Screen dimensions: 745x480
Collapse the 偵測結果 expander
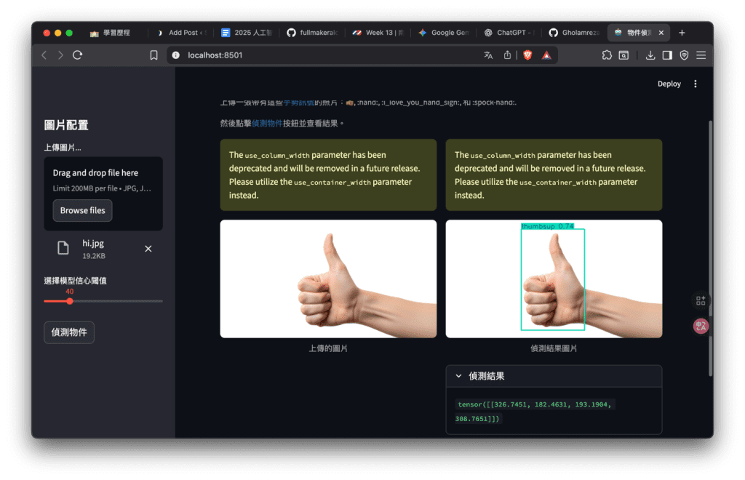pos(458,376)
